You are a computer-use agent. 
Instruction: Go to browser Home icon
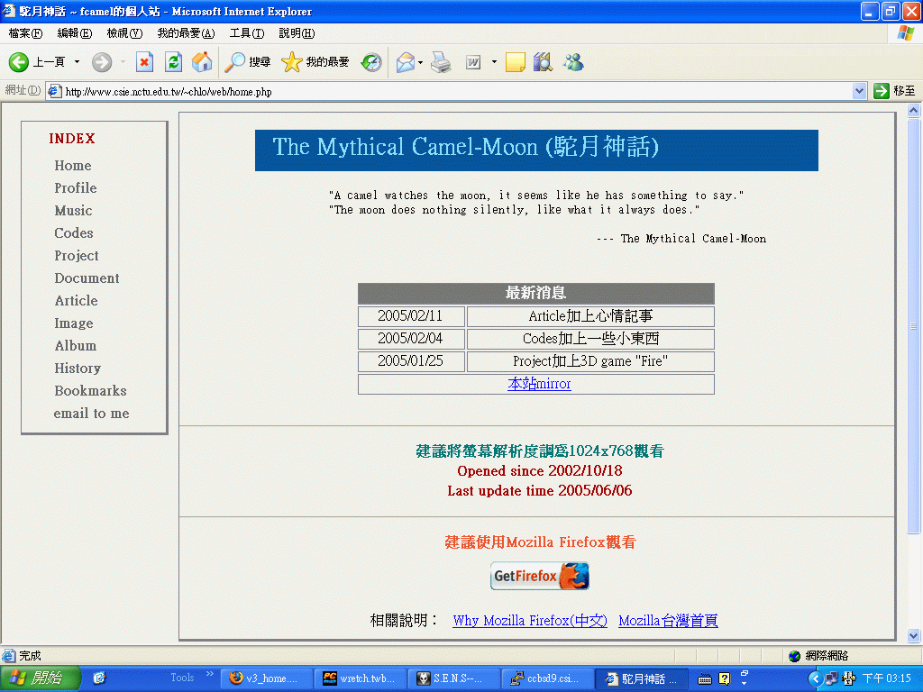coord(202,62)
